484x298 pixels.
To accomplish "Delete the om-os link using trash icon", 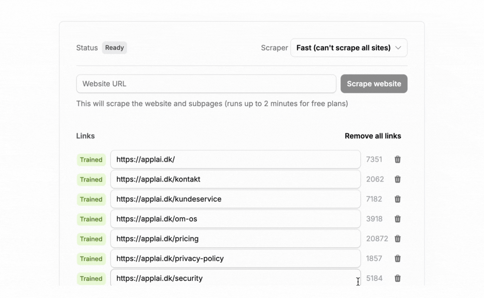I will click(398, 219).
